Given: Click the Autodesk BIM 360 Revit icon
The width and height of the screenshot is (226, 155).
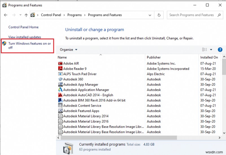Looking at the screenshot, I should (x=60, y=100).
